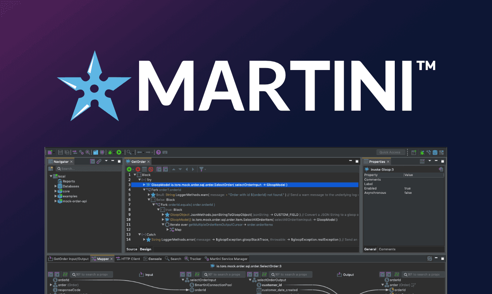The image size is (492, 294).
Task: Click the toolbar magnifier Search icon
Action: click(129, 152)
